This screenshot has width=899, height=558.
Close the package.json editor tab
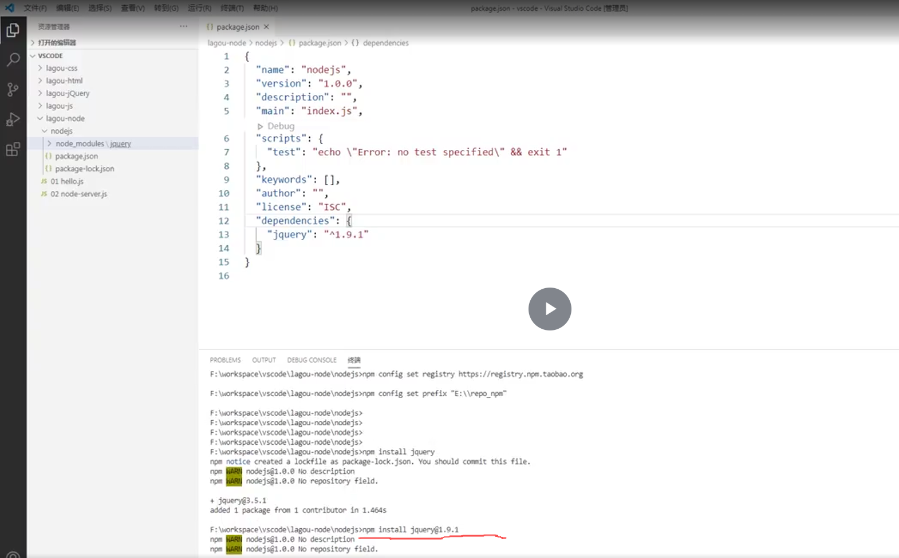266,27
